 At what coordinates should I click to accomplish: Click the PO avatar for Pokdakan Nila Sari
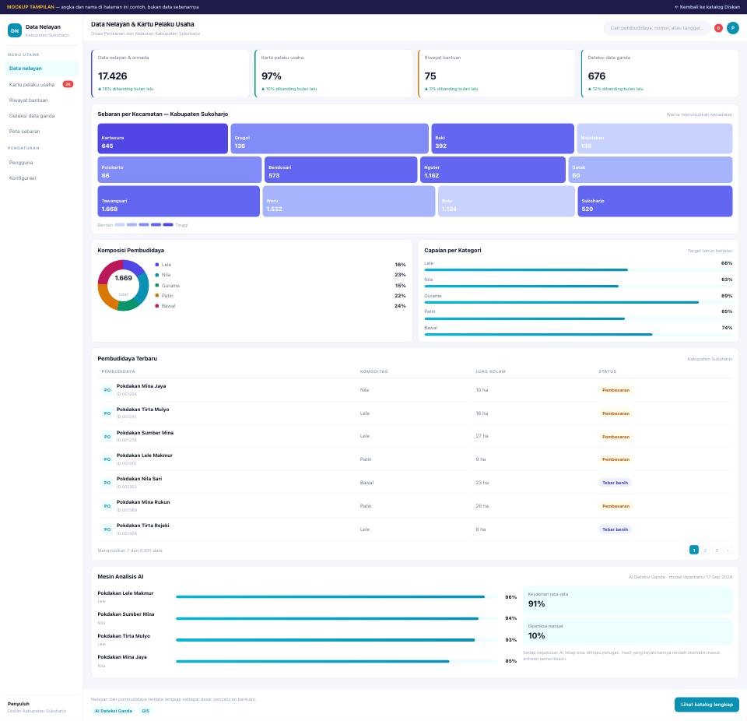point(107,483)
